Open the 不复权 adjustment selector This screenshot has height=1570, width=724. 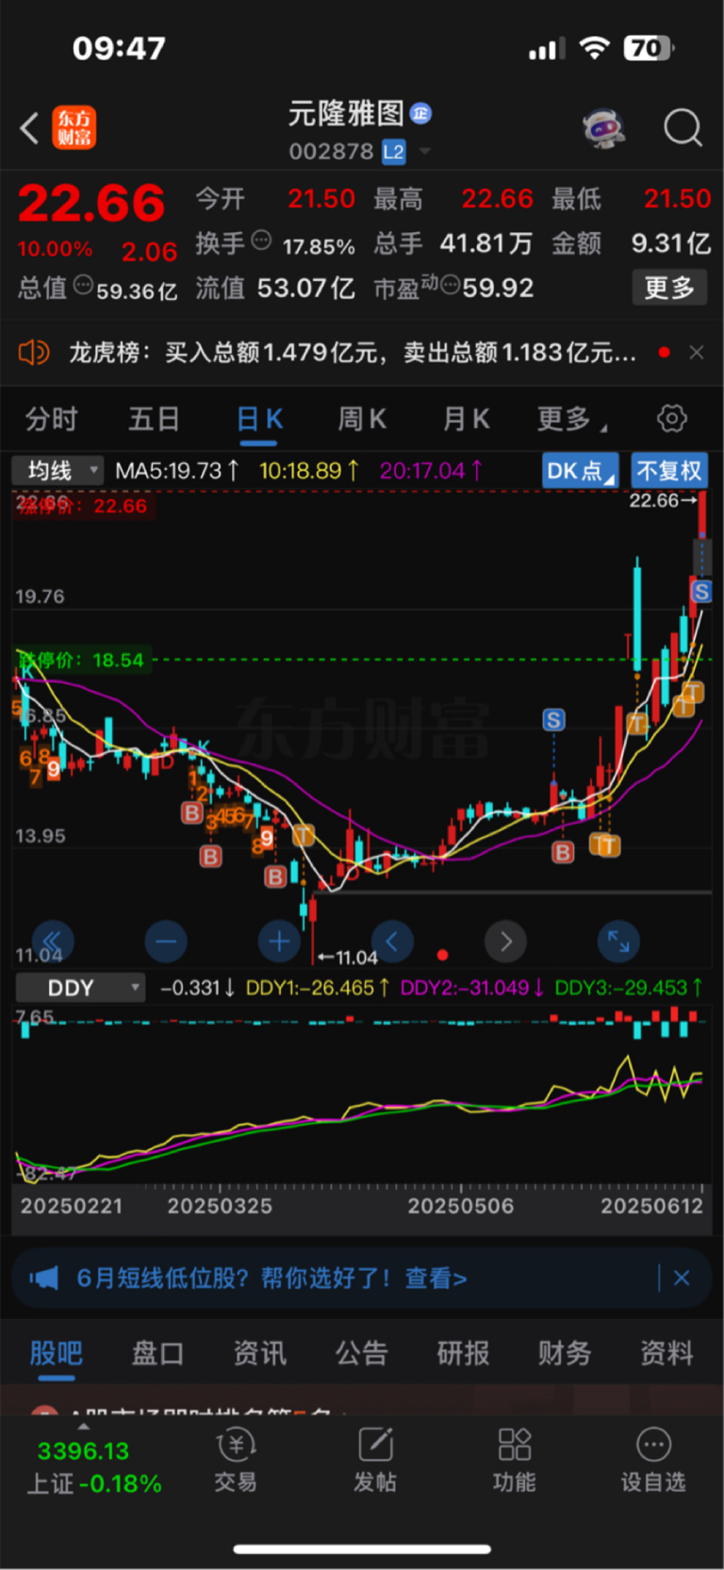tap(668, 470)
